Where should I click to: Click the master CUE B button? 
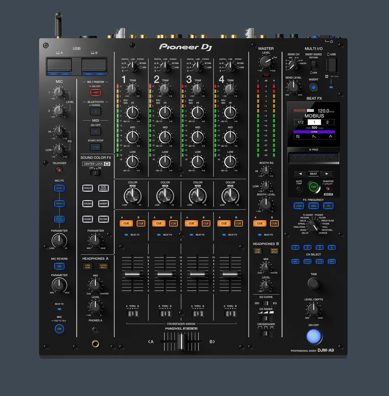(x=274, y=223)
